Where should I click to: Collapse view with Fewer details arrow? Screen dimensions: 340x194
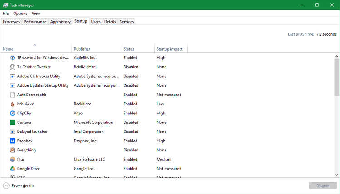point(6,186)
